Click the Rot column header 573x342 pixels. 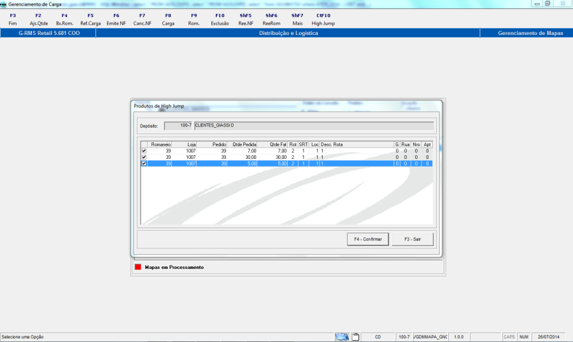point(293,144)
